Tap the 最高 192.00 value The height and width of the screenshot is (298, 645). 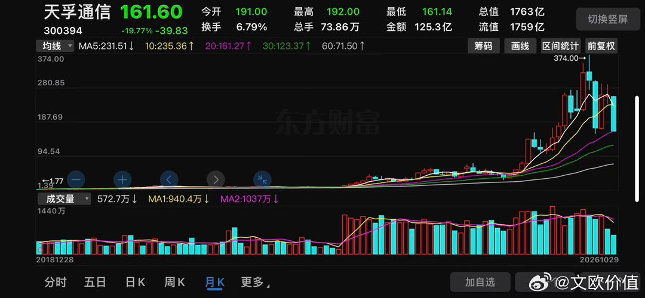(x=327, y=13)
